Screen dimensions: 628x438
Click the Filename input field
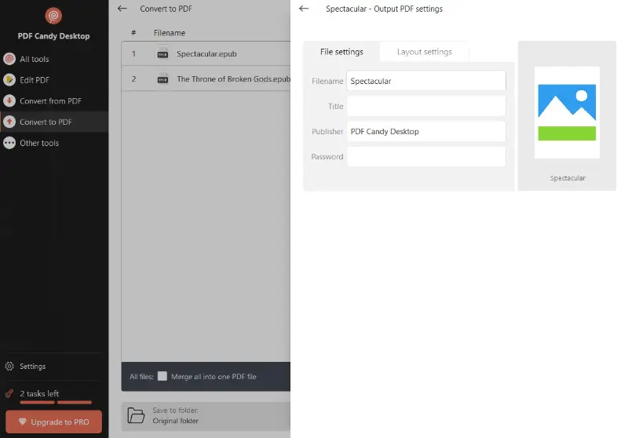pos(426,81)
